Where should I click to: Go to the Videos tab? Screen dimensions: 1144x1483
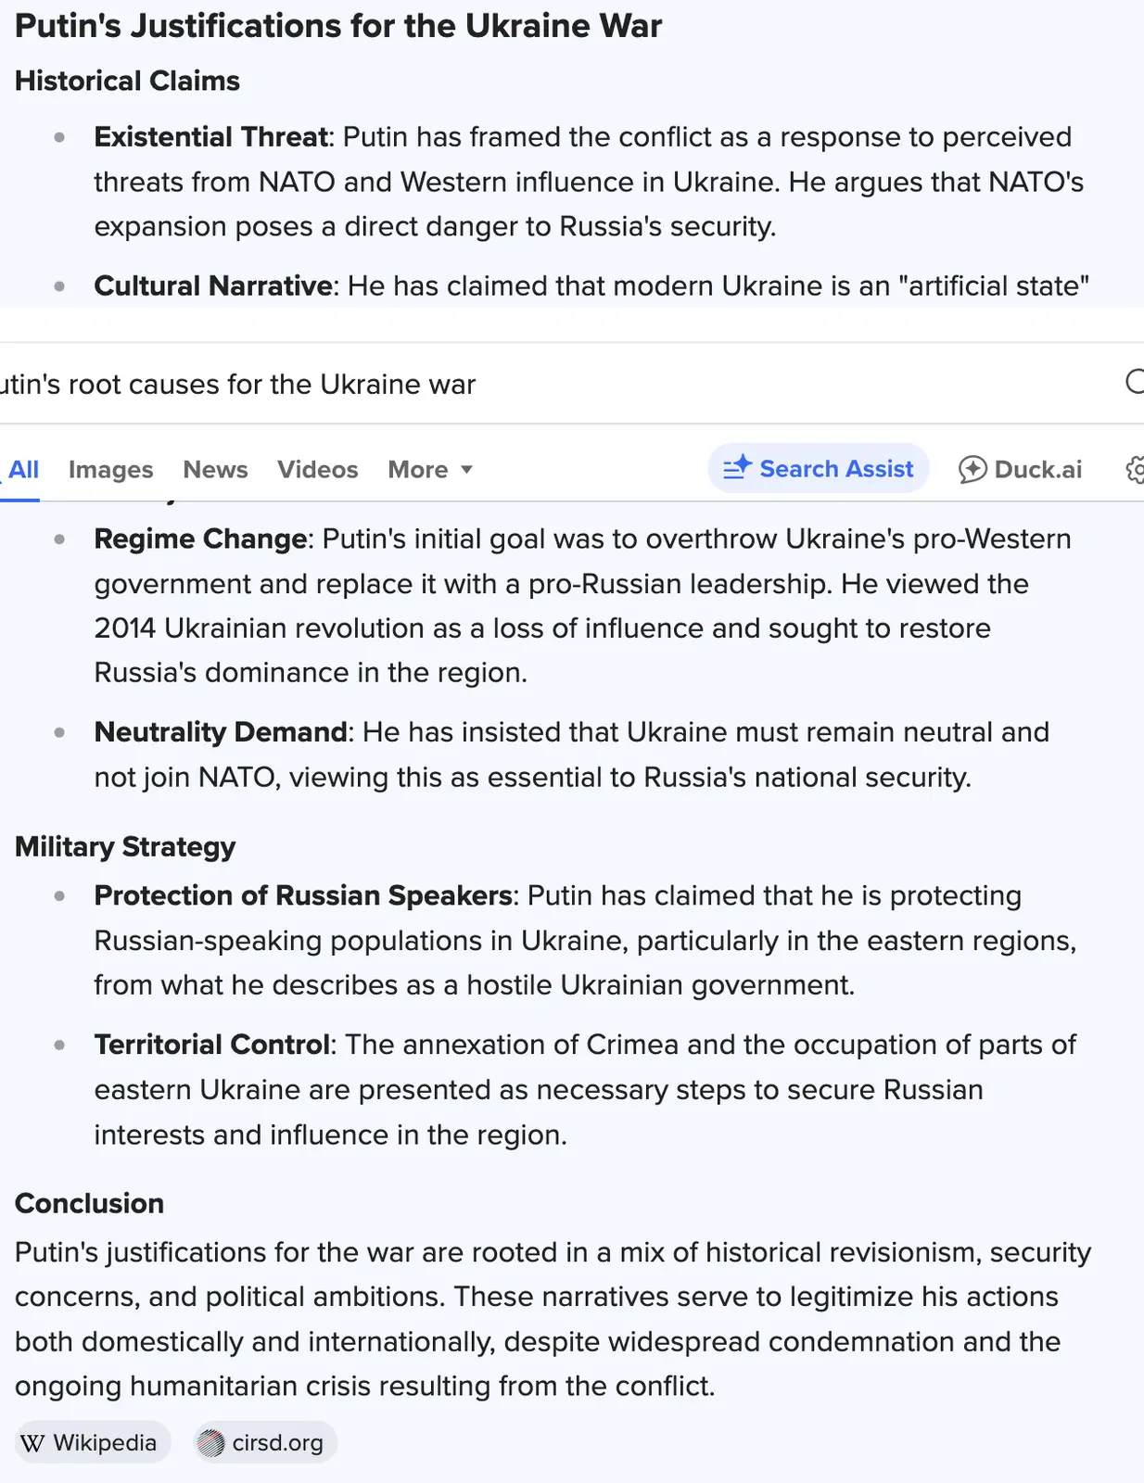(x=317, y=470)
